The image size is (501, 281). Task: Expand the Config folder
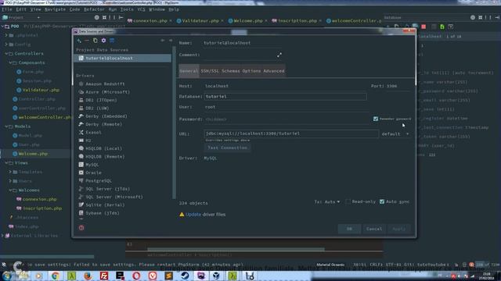coord(6,44)
